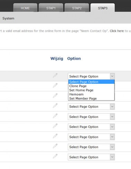Click the pencil edit icon in fifth row
This screenshot has height=169, width=131.
pos(55,116)
